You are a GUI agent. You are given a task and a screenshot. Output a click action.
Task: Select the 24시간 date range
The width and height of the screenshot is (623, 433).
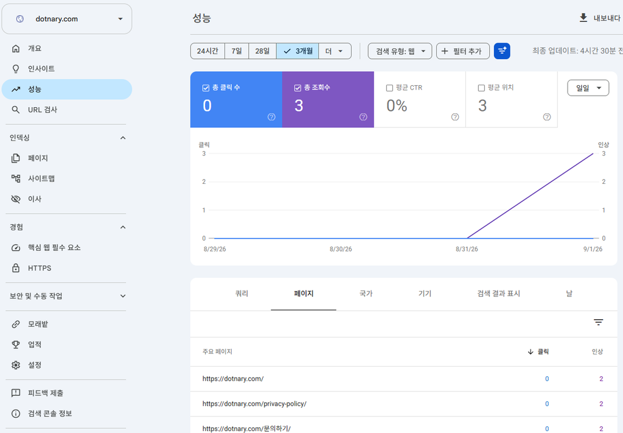point(207,51)
